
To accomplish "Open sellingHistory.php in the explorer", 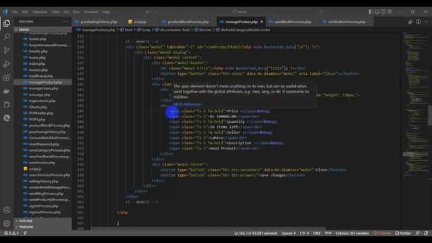I will (x=43, y=182).
